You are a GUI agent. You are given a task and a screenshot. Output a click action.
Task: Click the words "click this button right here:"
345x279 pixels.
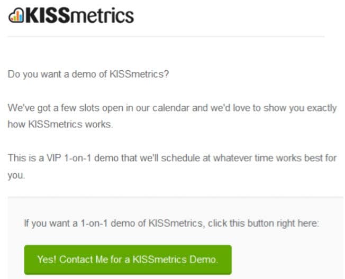click(263, 223)
